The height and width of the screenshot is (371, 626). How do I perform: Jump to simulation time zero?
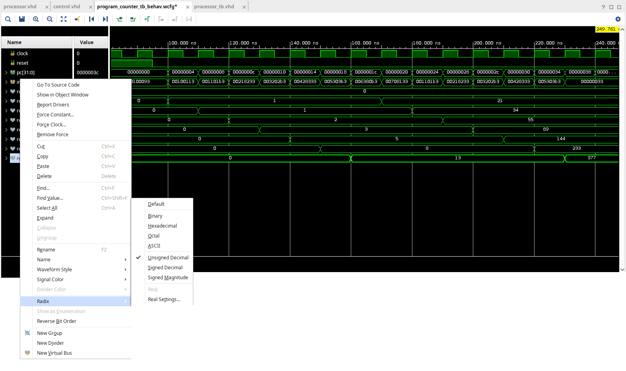click(x=91, y=19)
